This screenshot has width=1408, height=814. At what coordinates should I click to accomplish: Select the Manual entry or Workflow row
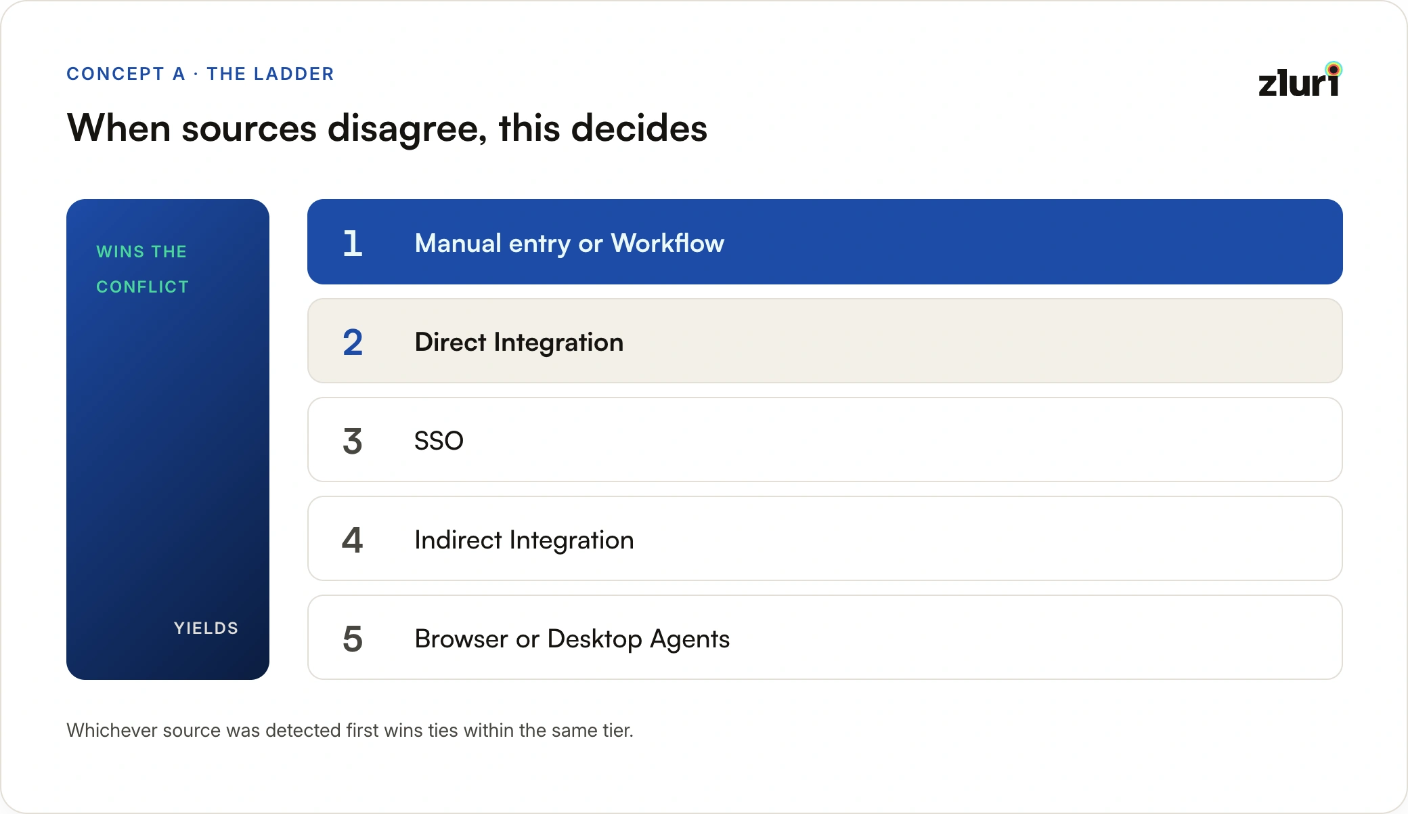coord(824,242)
